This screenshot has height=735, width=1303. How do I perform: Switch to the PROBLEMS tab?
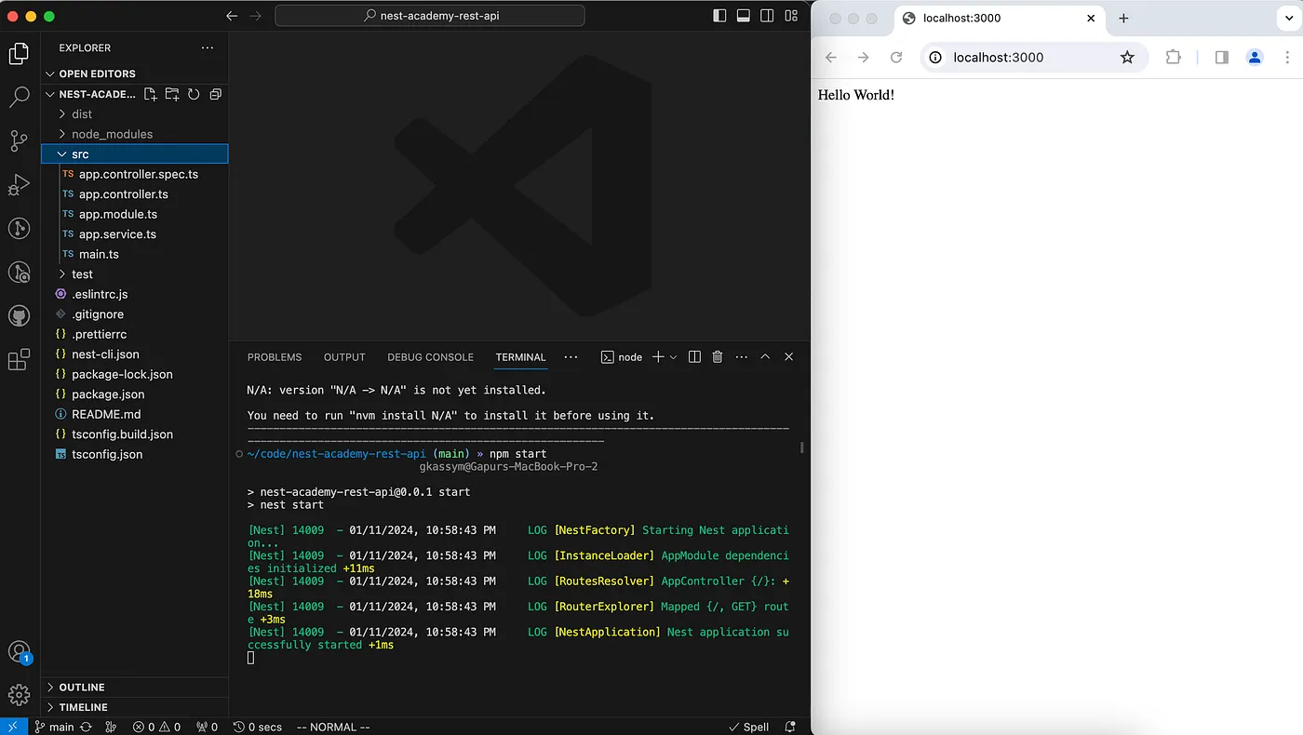[x=275, y=356]
